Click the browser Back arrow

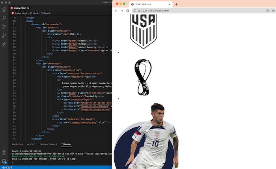pyautogui.click(x=116, y=11)
